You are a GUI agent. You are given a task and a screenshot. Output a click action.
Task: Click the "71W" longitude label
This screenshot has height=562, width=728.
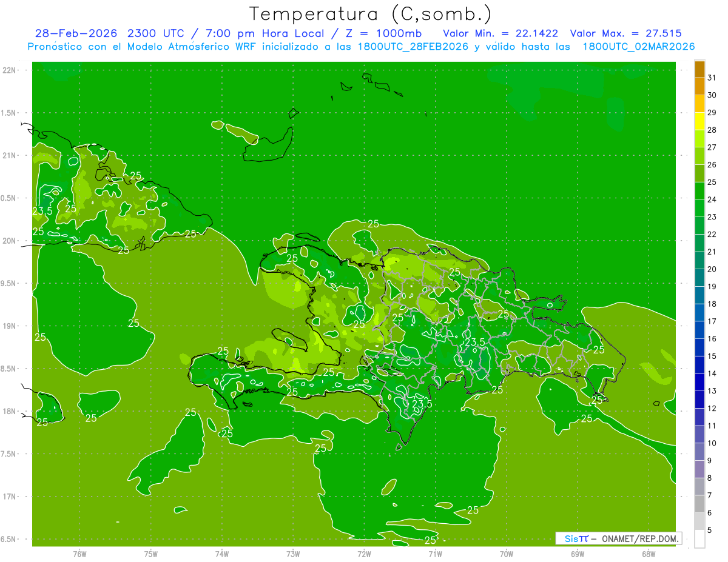click(435, 554)
